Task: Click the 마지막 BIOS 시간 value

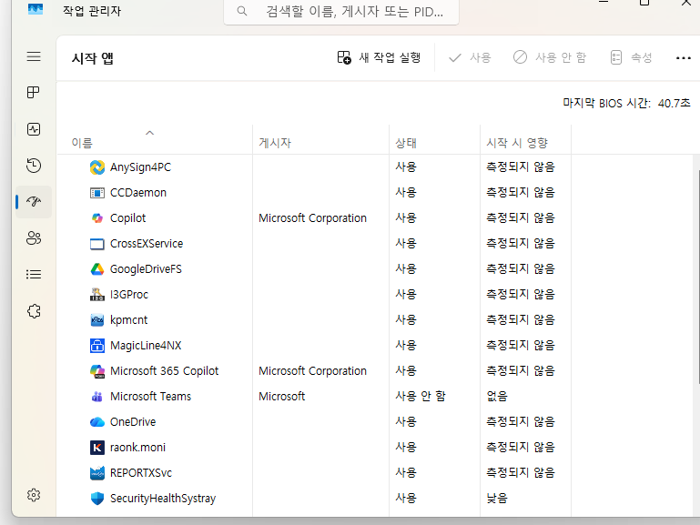Action: coord(675,104)
